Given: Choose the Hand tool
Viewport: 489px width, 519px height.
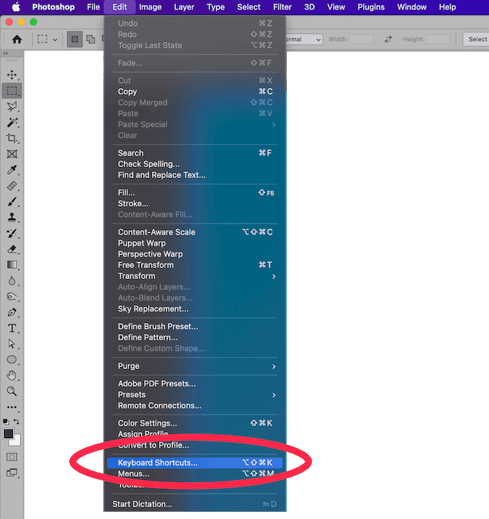Looking at the screenshot, I should pyautogui.click(x=12, y=376).
